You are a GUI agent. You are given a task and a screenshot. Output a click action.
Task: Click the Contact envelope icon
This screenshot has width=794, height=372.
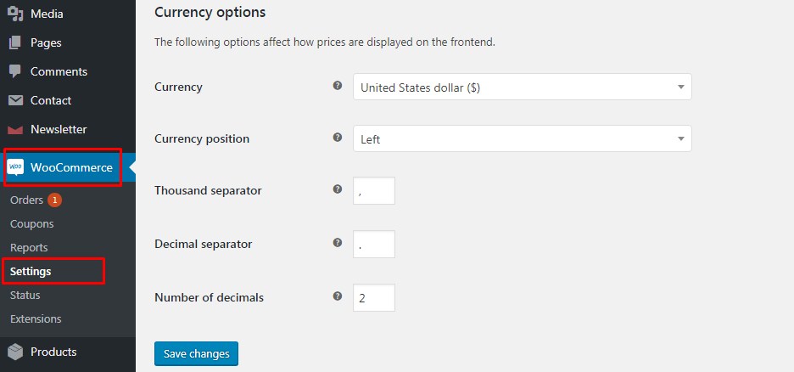coord(15,100)
